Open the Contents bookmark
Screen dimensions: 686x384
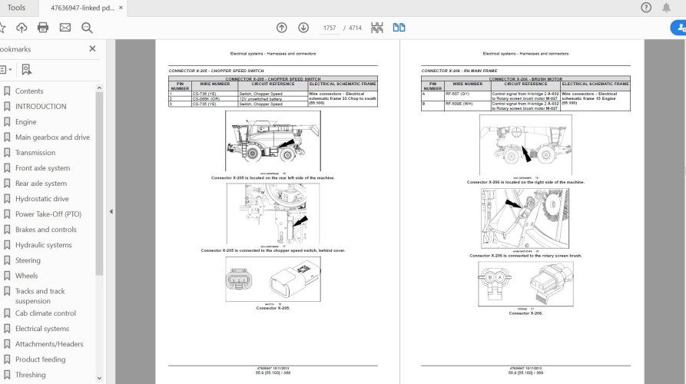[29, 91]
